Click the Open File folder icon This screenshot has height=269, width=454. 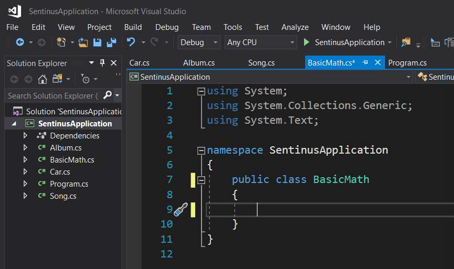coord(83,42)
